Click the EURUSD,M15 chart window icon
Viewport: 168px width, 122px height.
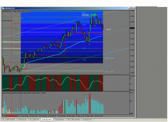click(x=3, y=8)
